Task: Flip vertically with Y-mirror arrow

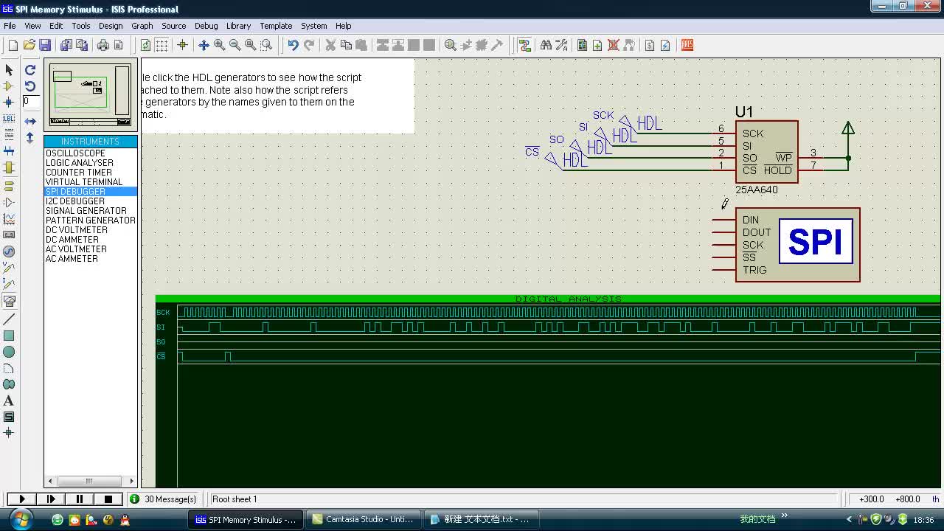Action: point(30,137)
